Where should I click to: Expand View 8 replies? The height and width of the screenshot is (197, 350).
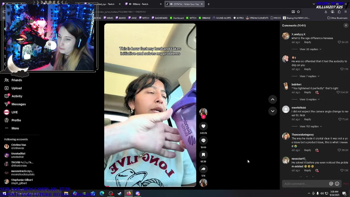point(310,100)
